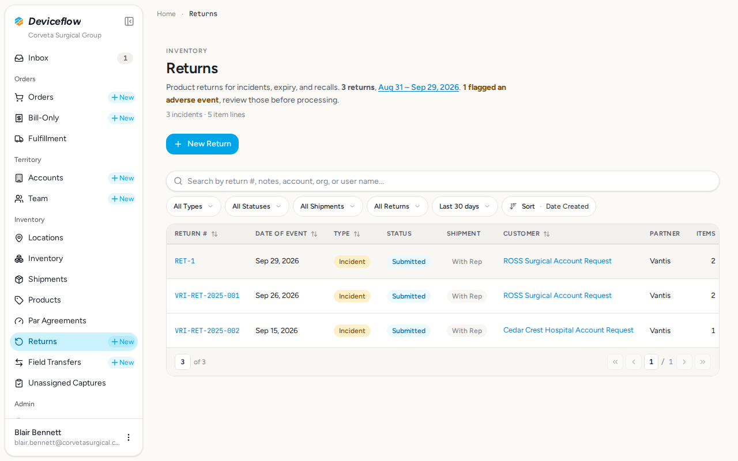Screen dimensions: 738x461
Task: Collapse the sidebar panel icon
Action: (129, 21)
